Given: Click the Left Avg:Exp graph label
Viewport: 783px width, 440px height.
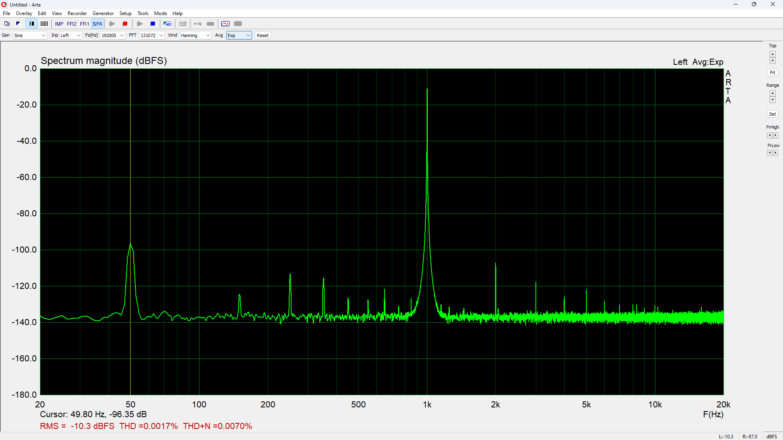Looking at the screenshot, I should (698, 62).
